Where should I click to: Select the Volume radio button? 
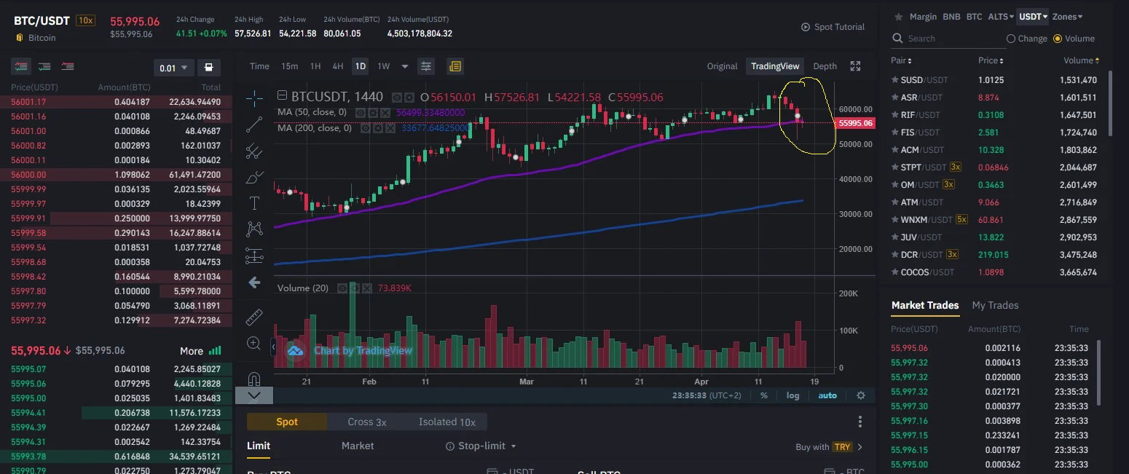coord(1074,39)
